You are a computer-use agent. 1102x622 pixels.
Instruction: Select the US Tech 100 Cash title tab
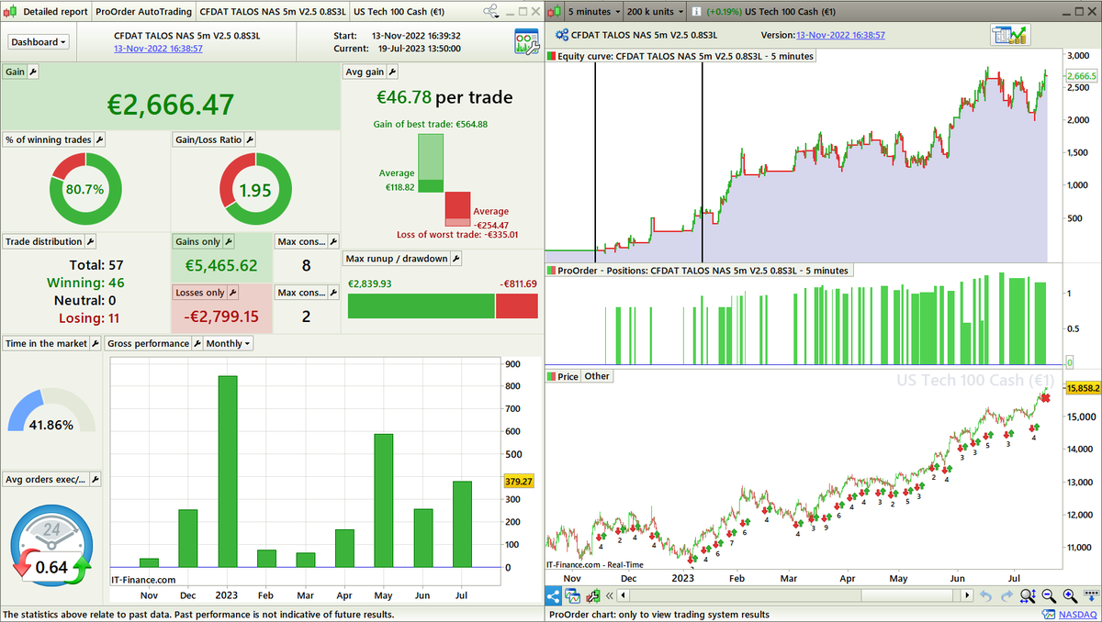click(x=397, y=12)
